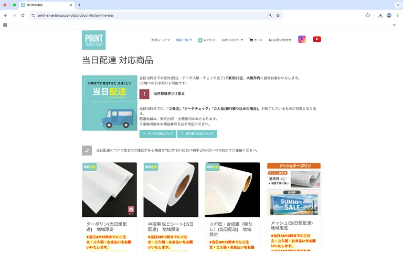Click the 当日配達 対応商品 page heading
403x266 pixels.
click(118, 60)
